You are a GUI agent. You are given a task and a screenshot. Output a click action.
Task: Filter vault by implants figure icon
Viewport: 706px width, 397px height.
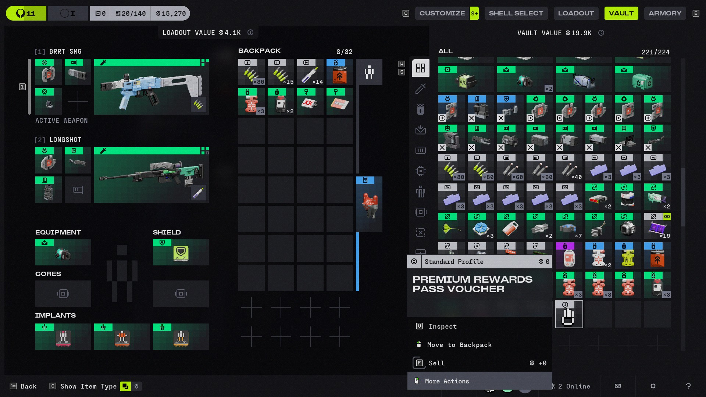(x=420, y=192)
